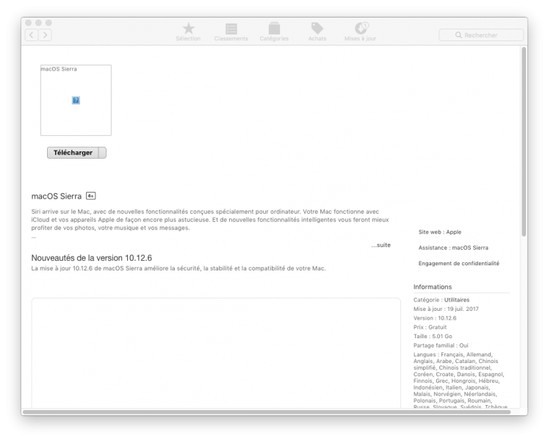
Task: Click the empty screenshot preview area
Action: pyautogui.click(x=216, y=354)
